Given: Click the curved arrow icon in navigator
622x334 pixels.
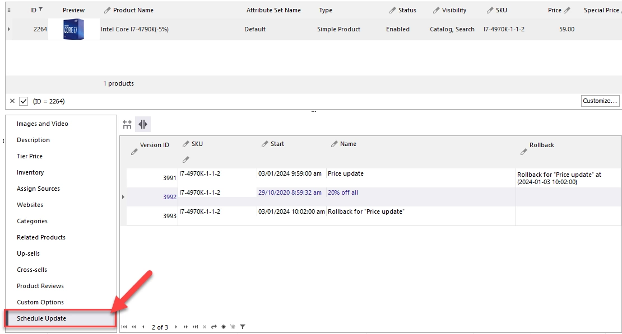Looking at the screenshot, I should click(214, 327).
